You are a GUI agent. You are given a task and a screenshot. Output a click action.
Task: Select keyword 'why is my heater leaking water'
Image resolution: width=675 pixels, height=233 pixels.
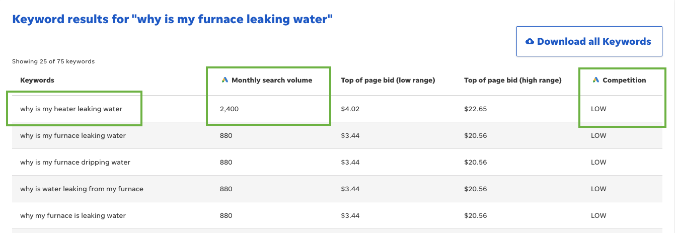pyautogui.click(x=71, y=109)
